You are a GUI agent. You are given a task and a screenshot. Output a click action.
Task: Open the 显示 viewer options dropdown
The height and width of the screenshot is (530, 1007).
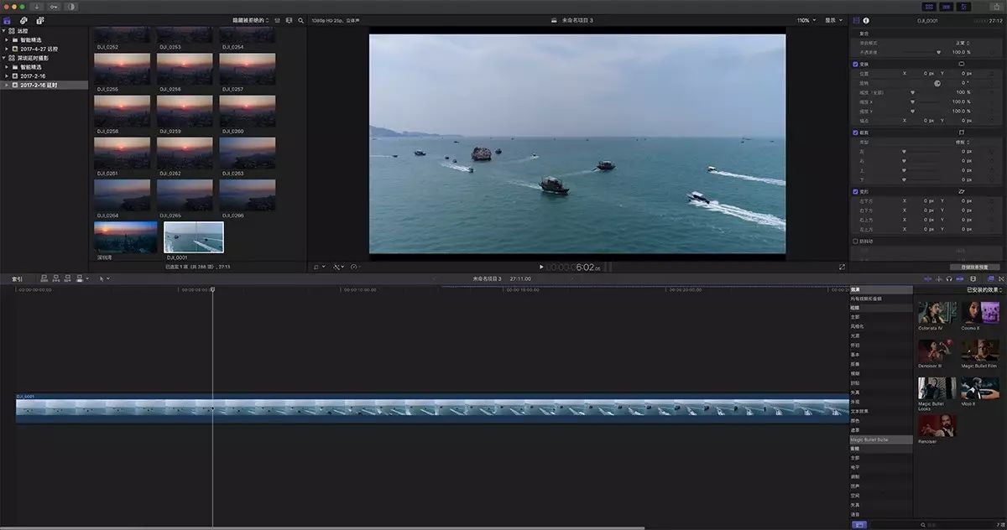tap(833, 20)
